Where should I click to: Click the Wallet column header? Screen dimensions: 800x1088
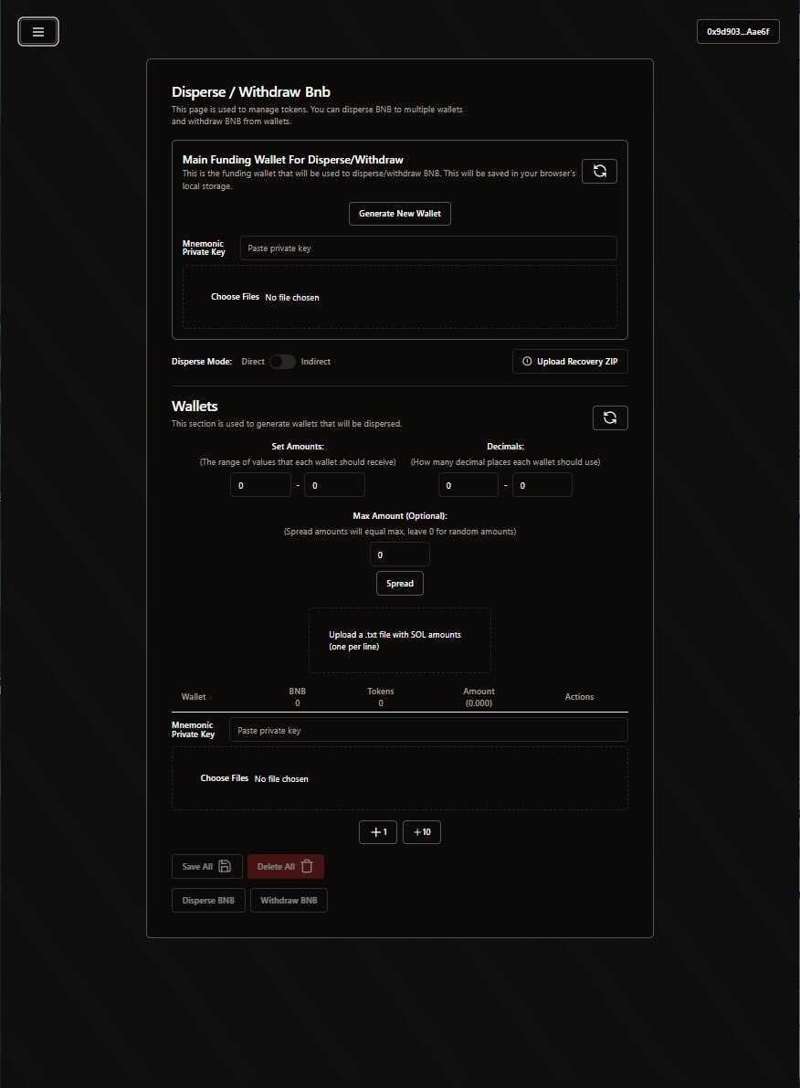(194, 697)
